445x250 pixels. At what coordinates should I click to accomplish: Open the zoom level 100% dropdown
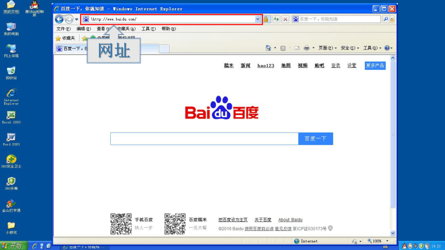pyautogui.click(x=387, y=241)
